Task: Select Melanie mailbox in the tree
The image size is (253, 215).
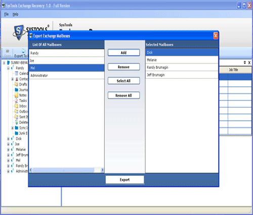Action: click(21, 150)
